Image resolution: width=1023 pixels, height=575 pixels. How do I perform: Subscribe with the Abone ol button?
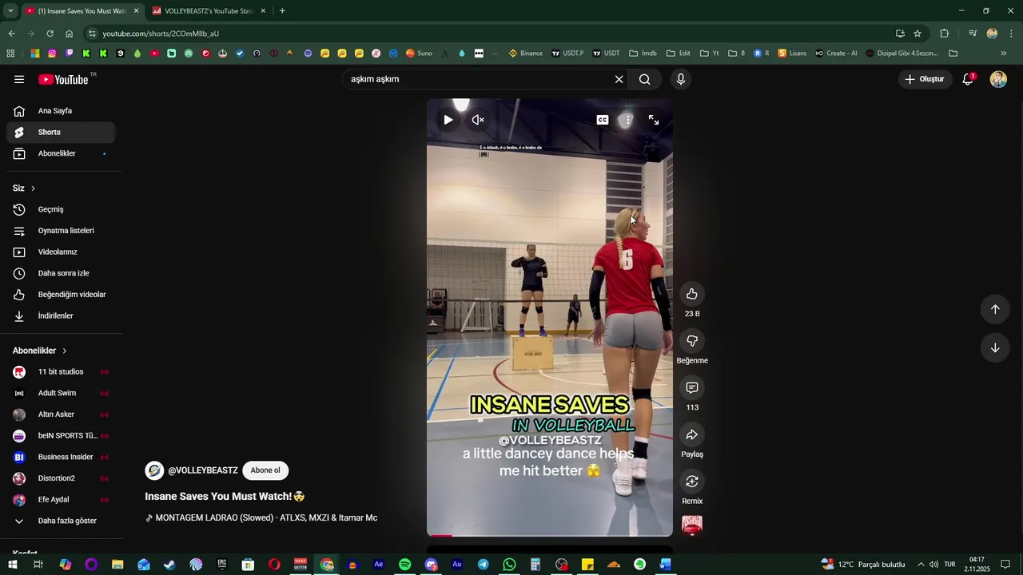click(x=265, y=470)
